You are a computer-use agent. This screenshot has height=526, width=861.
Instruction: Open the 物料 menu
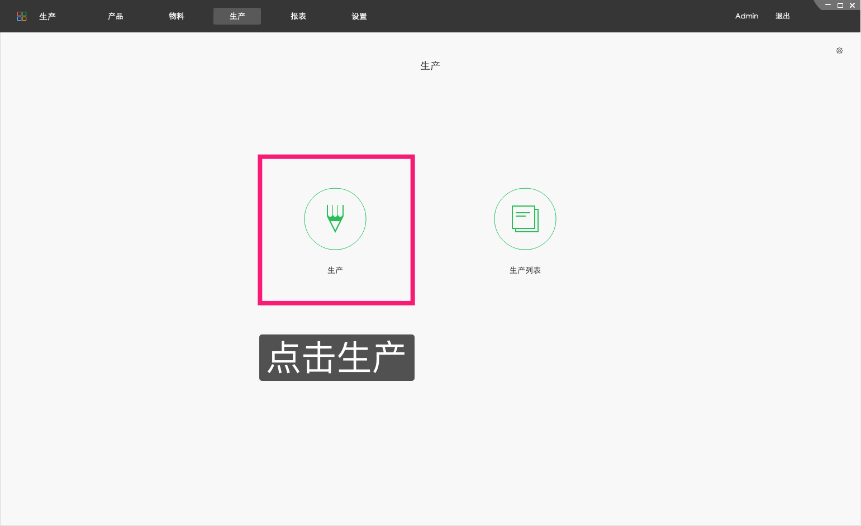[177, 16]
